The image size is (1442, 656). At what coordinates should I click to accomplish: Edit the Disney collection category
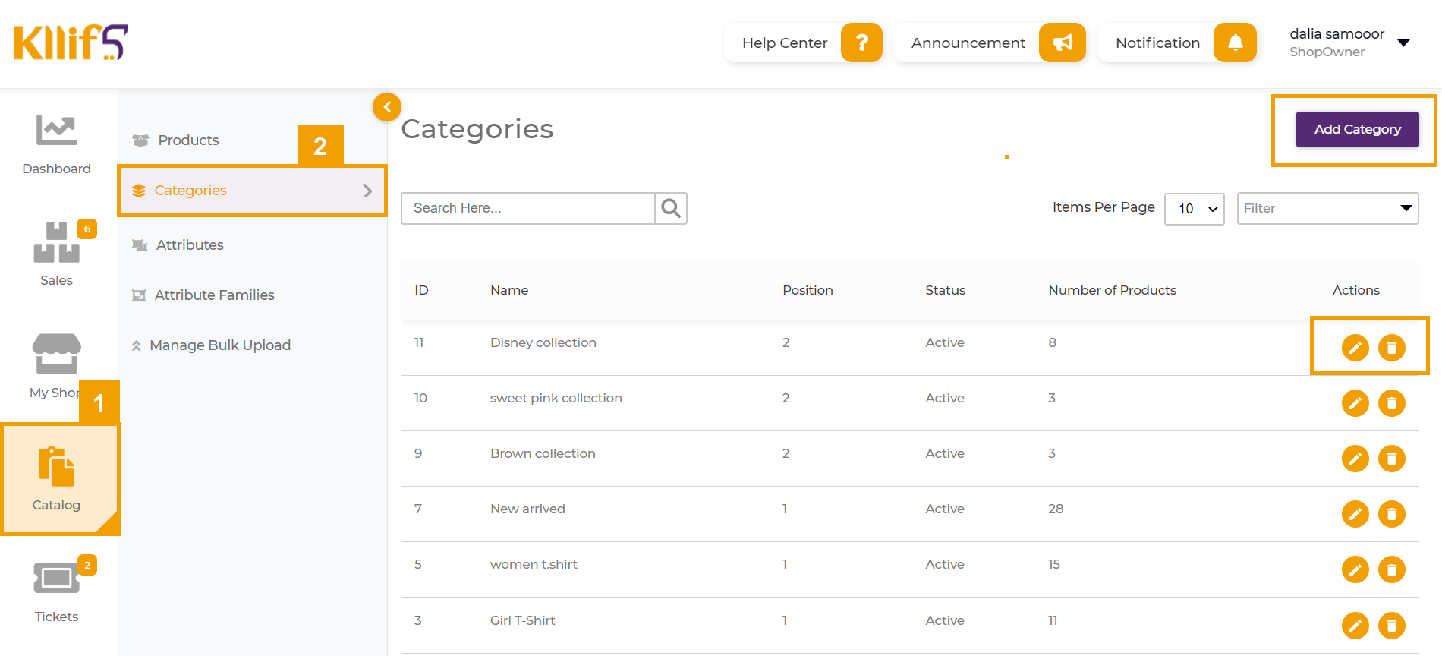1355,348
